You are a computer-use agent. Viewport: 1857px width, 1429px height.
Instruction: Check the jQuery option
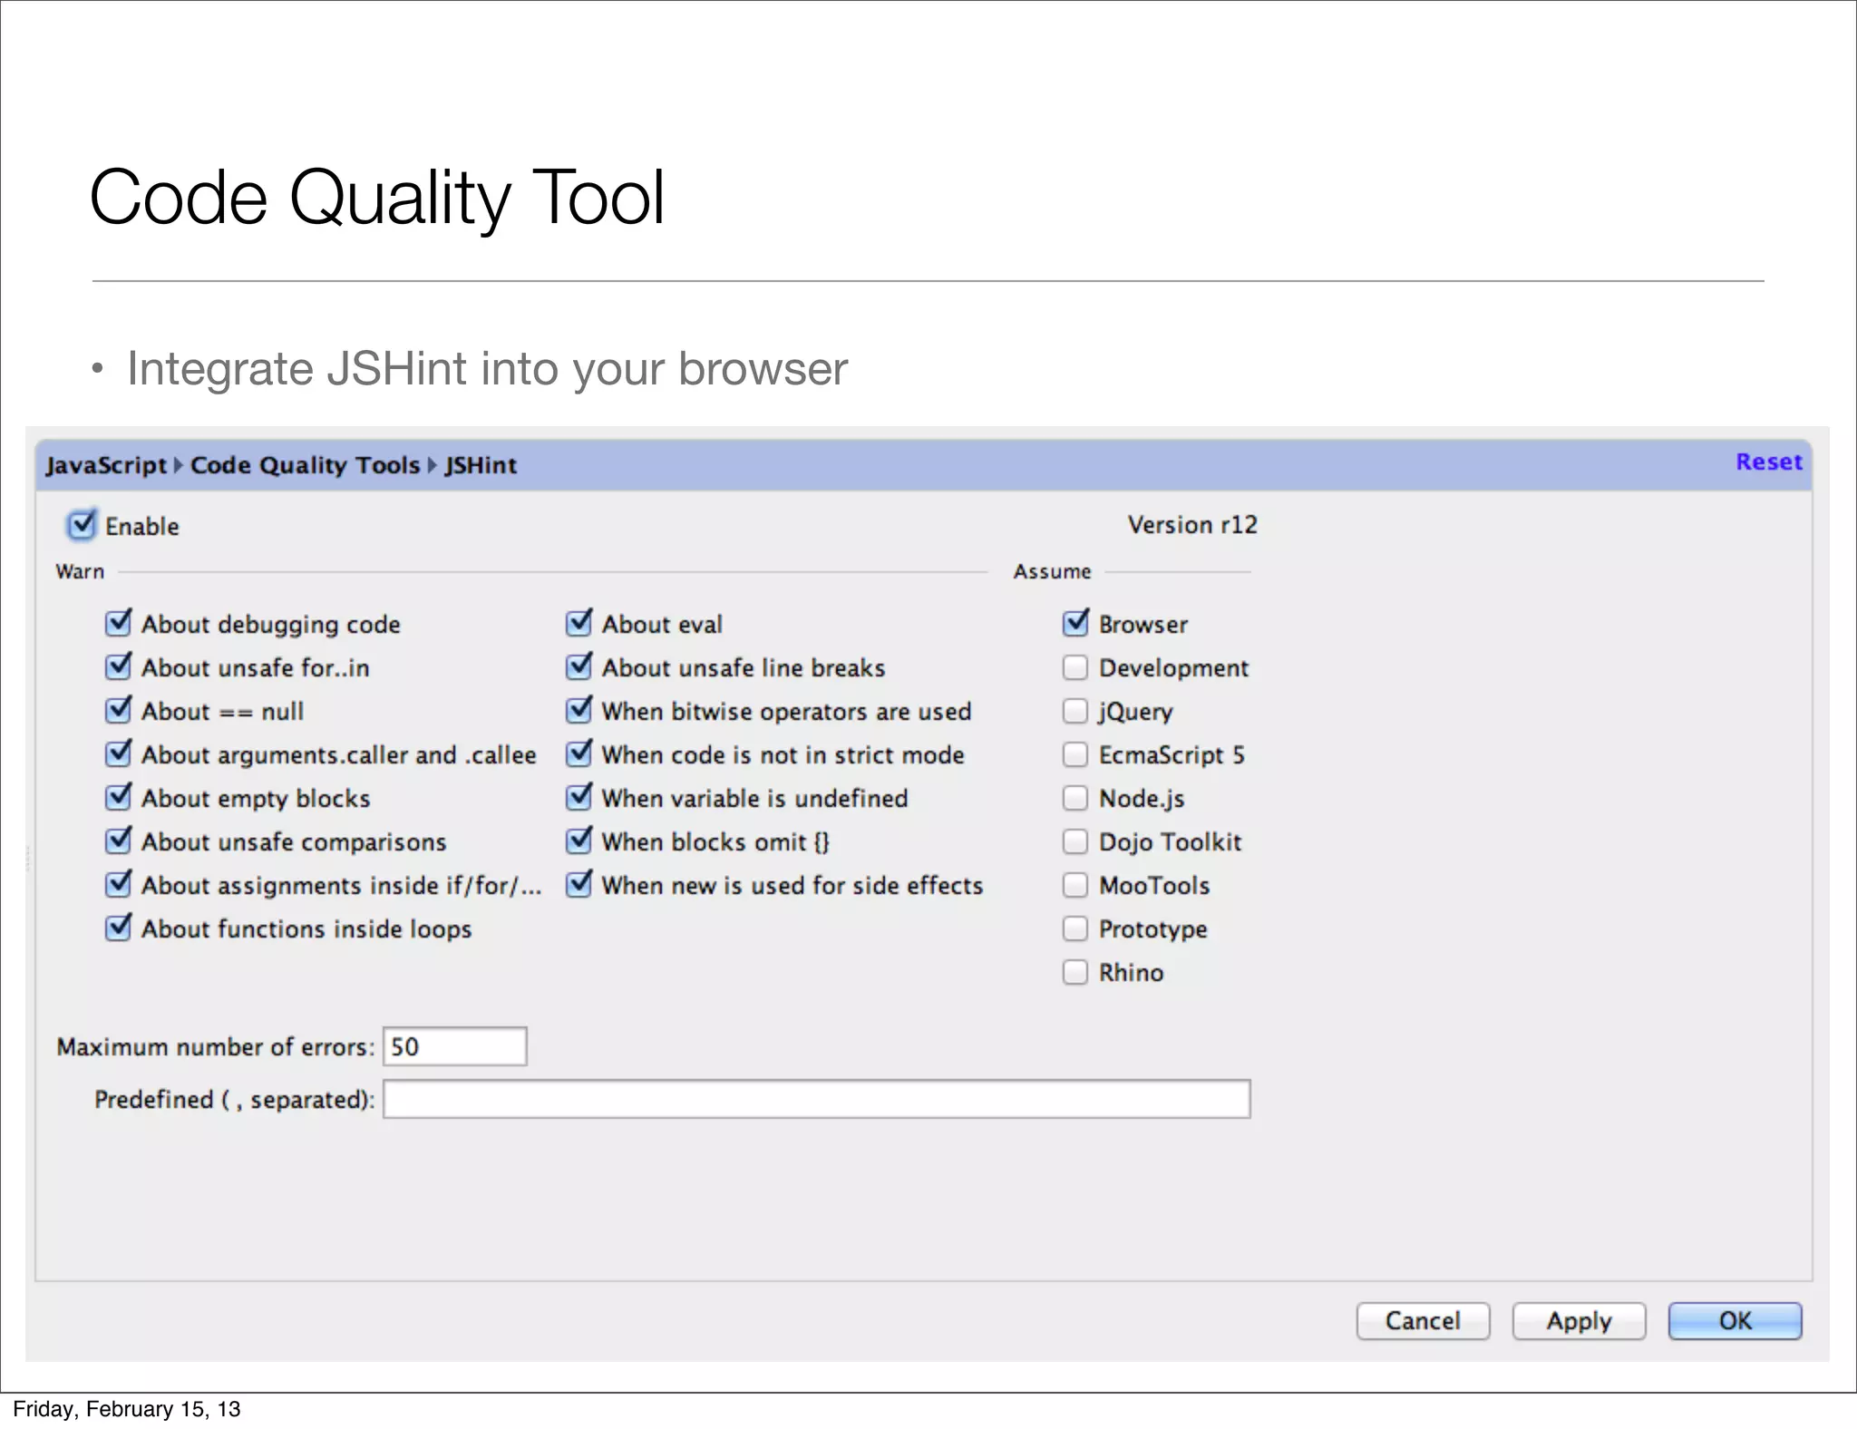[1075, 711]
